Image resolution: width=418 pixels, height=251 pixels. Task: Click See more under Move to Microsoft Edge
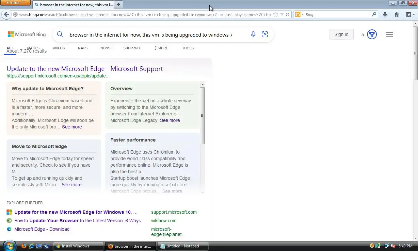click(72, 185)
